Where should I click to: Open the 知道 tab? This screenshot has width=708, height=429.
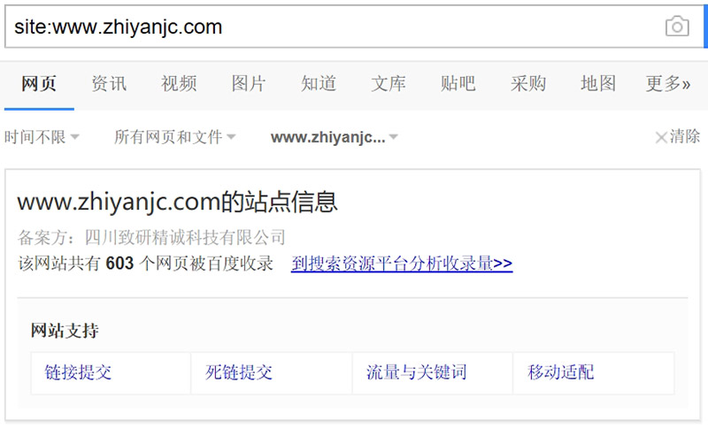click(x=319, y=84)
